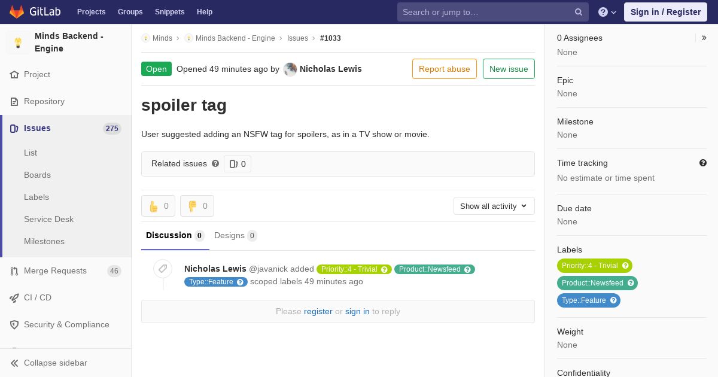Give a thumbs up reaction
718x377 pixels.
158,206
